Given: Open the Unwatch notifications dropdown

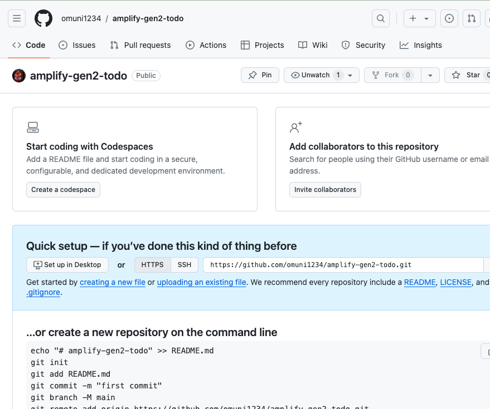Looking at the screenshot, I should pyautogui.click(x=322, y=75).
